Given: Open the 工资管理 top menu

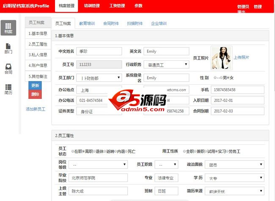Looking at the screenshot, I should click(x=117, y=6).
